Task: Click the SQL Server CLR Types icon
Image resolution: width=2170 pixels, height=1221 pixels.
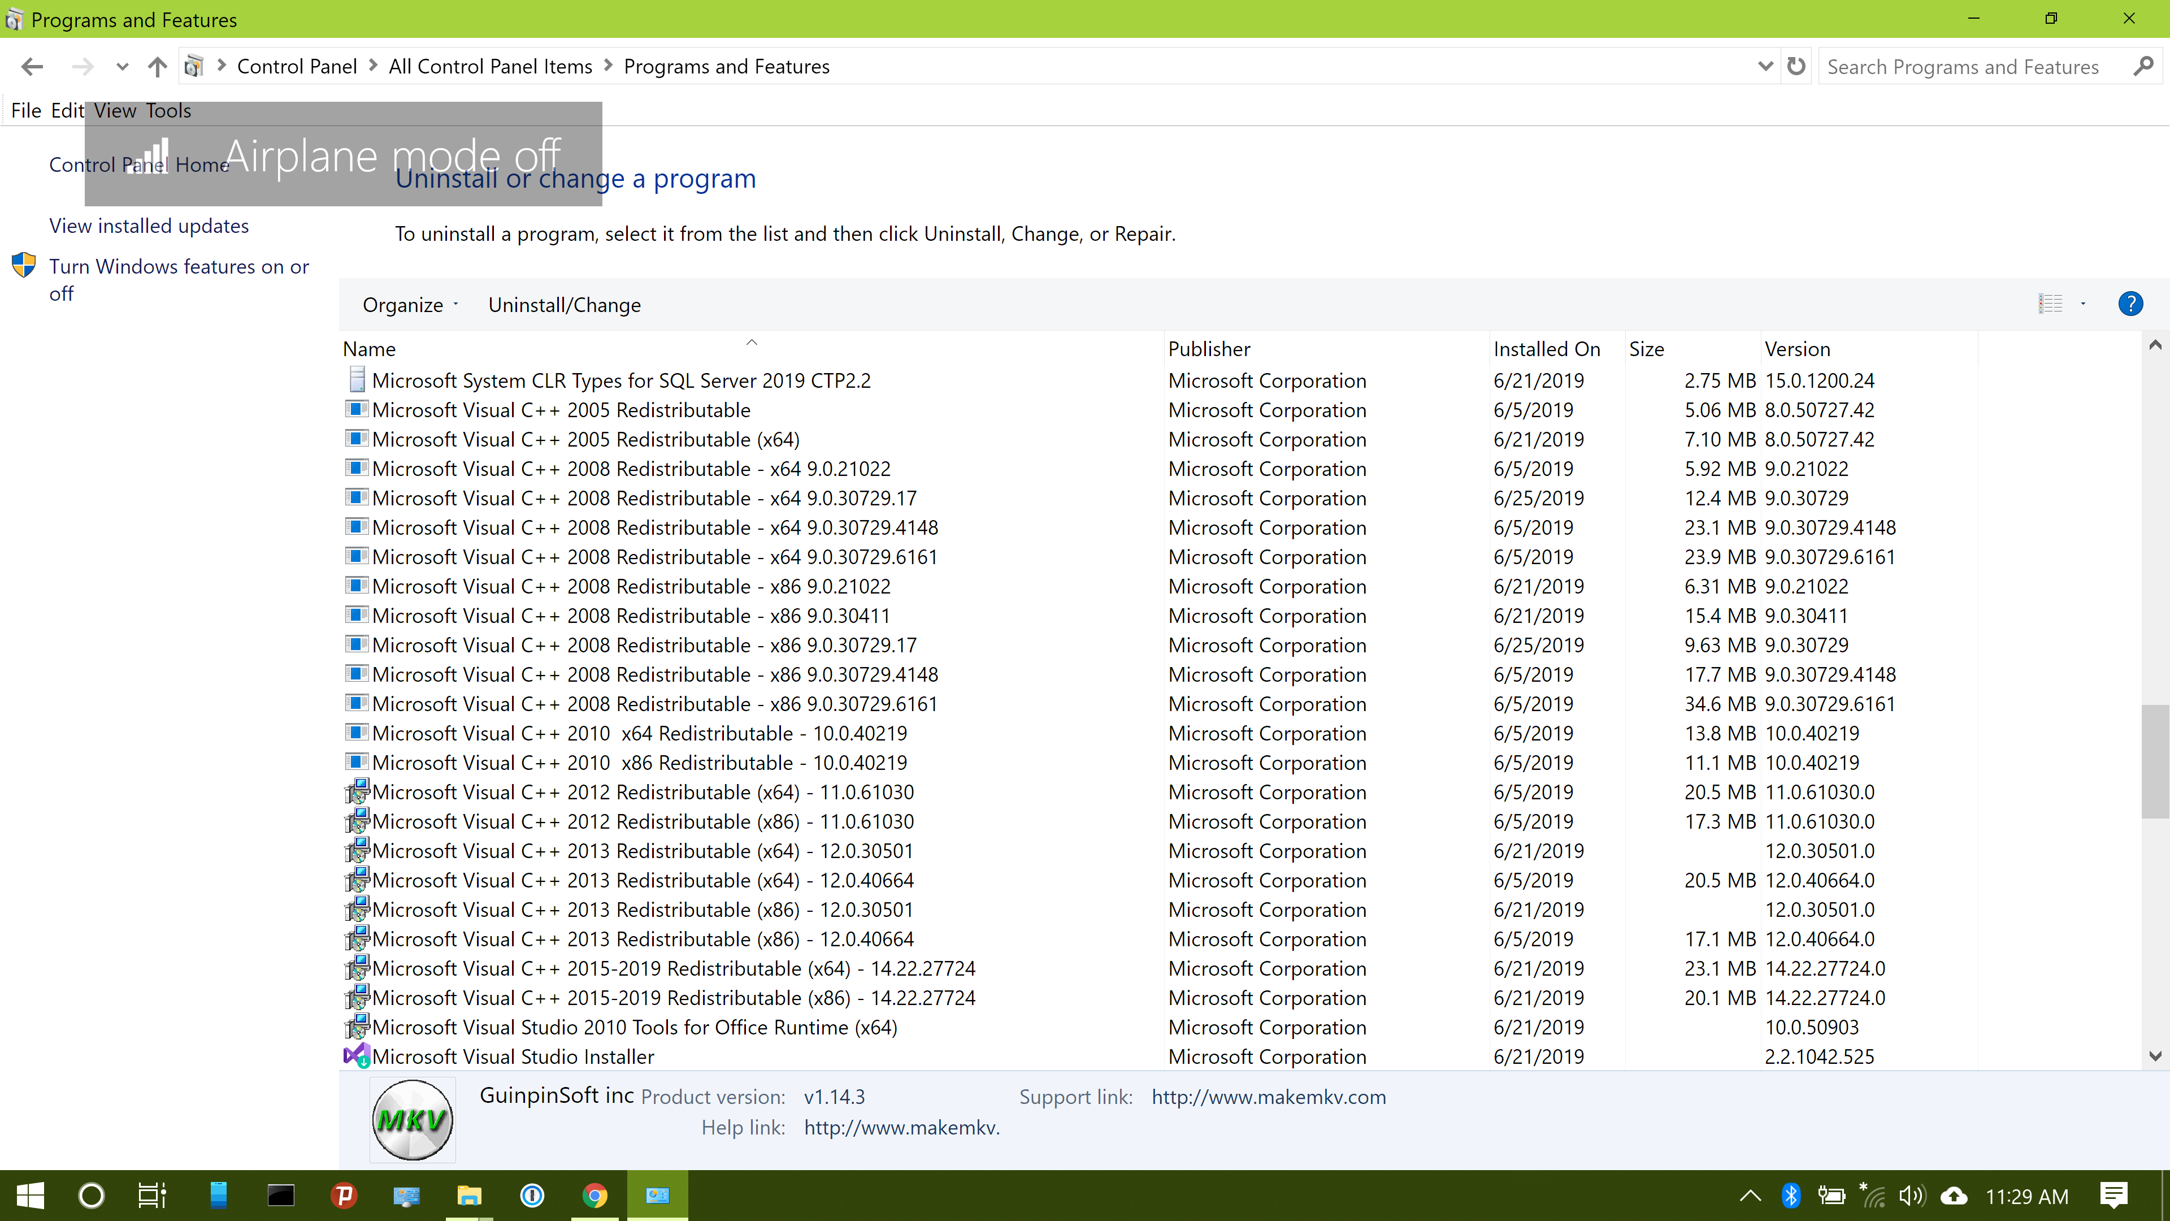Action: pos(357,380)
